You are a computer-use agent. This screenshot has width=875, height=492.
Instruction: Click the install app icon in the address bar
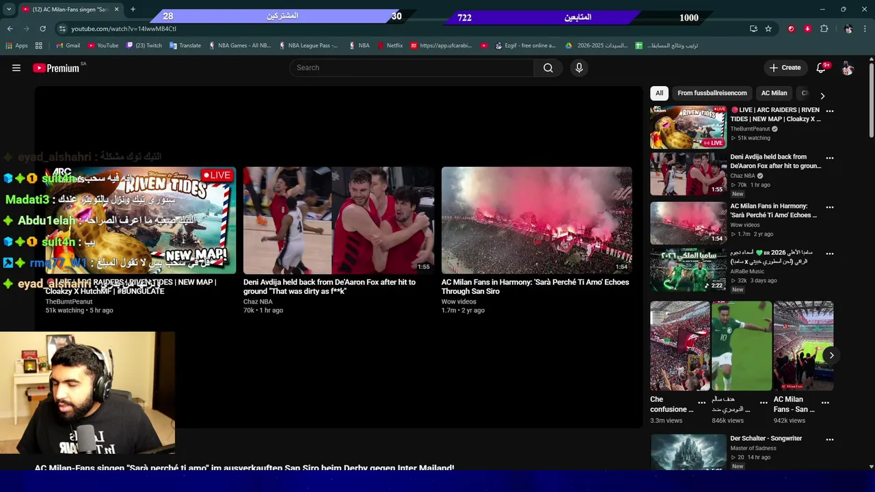tap(753, 29)
